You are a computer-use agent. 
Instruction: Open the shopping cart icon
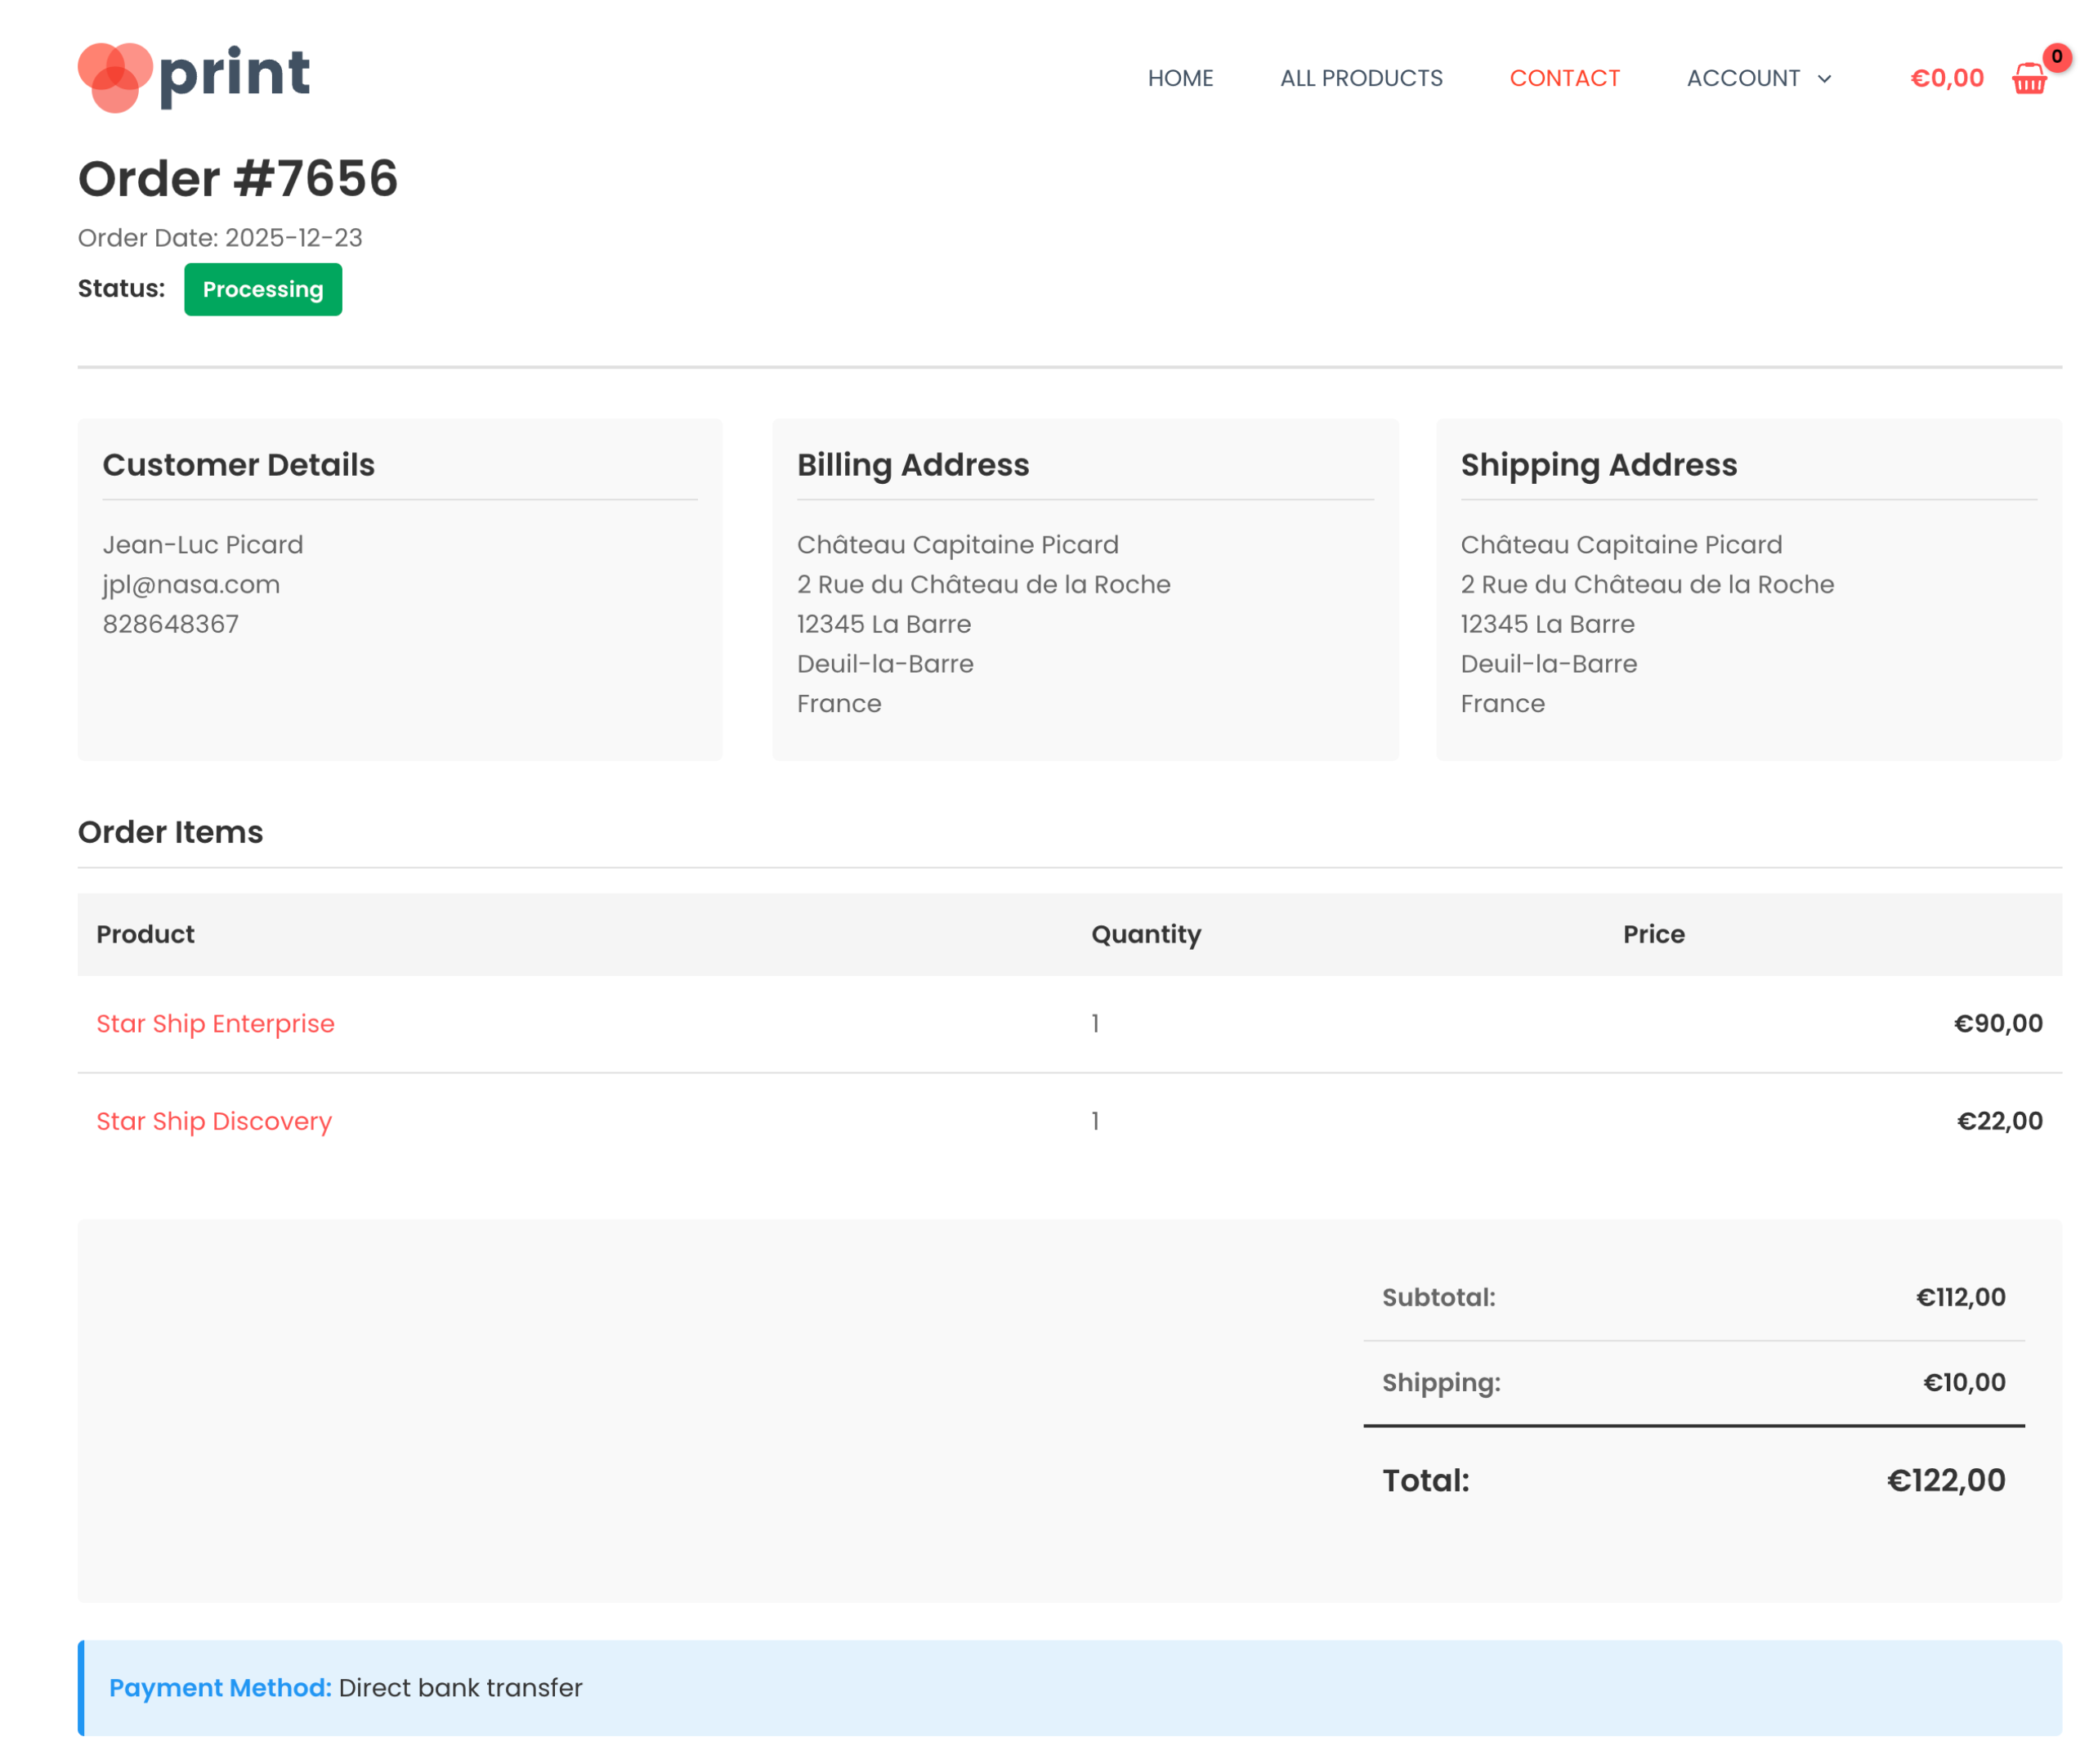tap(2029, 79)
